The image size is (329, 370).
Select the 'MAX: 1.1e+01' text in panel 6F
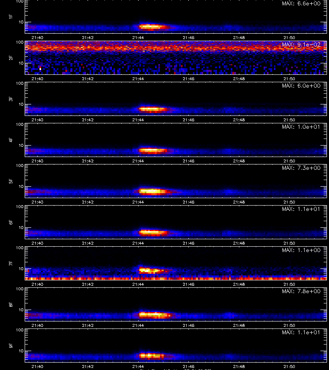[301, 209]
